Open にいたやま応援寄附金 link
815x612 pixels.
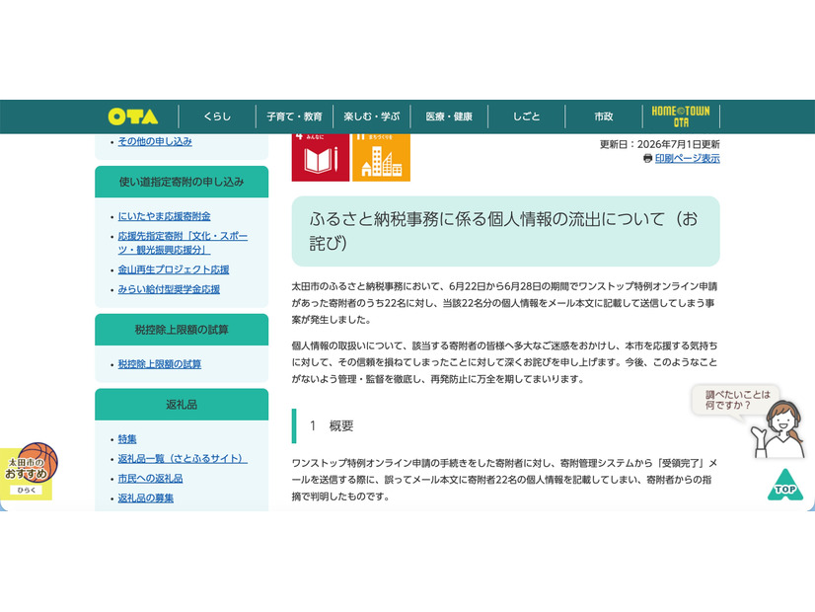pos(164,216)
